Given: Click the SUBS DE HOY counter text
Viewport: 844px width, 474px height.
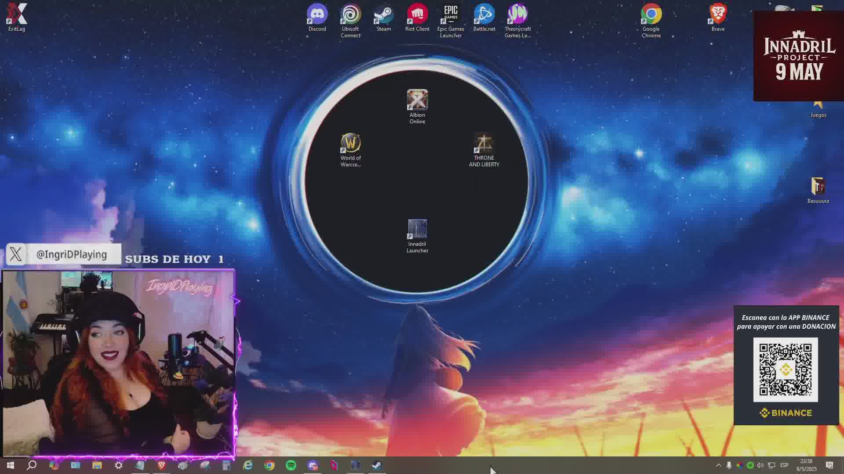Looking at the screenshot, I should click(x=175, y=259).
